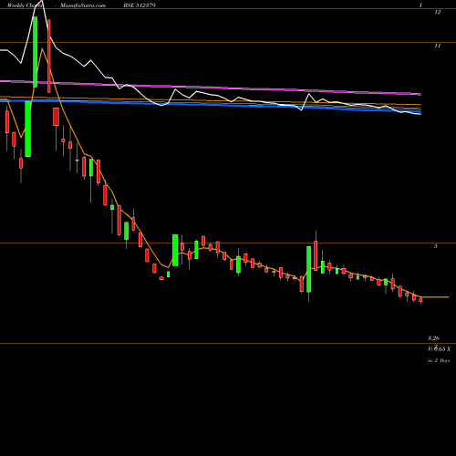The width and height of the screenshot is (456, 456).
Task: Click the 'V: 0.65 X' volume text
Action: tap(440, 349)
